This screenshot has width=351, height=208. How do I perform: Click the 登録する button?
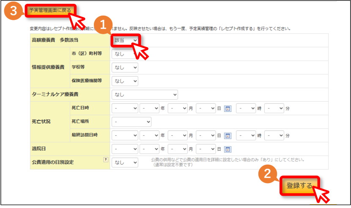click(299, 186)
